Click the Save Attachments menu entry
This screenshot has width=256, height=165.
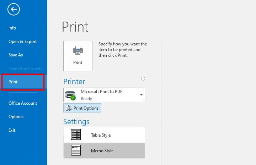[25, 68]
